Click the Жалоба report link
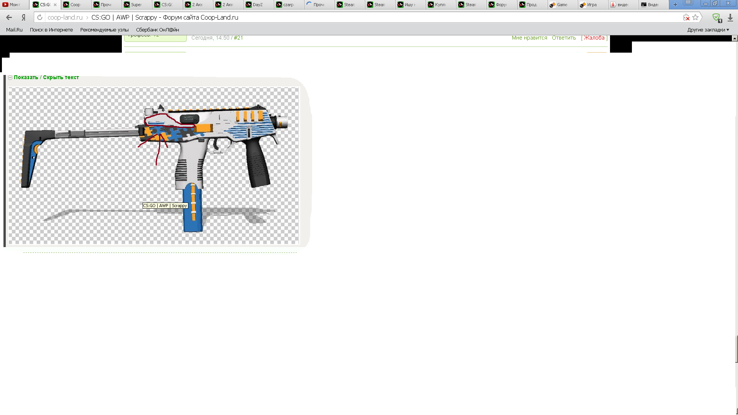The height and width of the screenshot is (415, 738). 594,38
